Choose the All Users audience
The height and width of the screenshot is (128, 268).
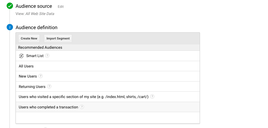(26, 66)
